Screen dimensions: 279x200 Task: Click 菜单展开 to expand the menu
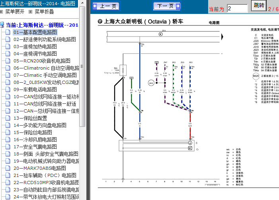15,12
